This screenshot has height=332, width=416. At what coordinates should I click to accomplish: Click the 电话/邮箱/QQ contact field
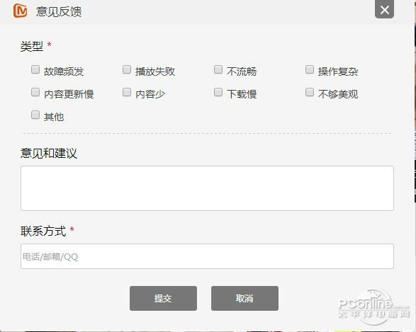207,256
